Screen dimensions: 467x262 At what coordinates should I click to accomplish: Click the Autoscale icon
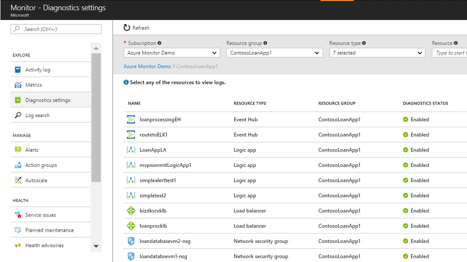tap(18, 180)
